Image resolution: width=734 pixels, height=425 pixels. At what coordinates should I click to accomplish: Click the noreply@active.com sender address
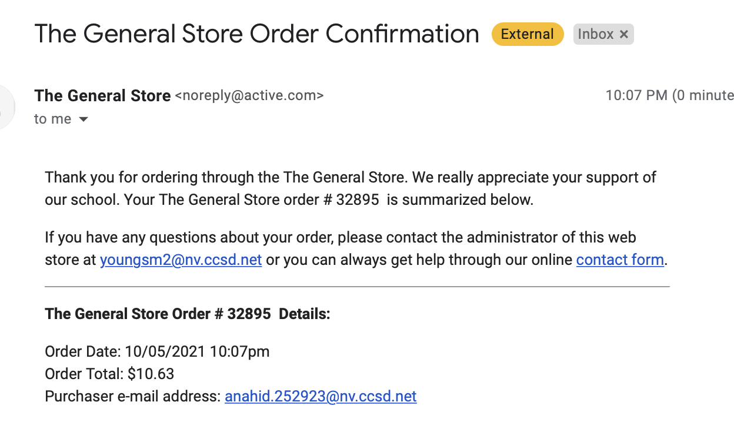point(249,95)
